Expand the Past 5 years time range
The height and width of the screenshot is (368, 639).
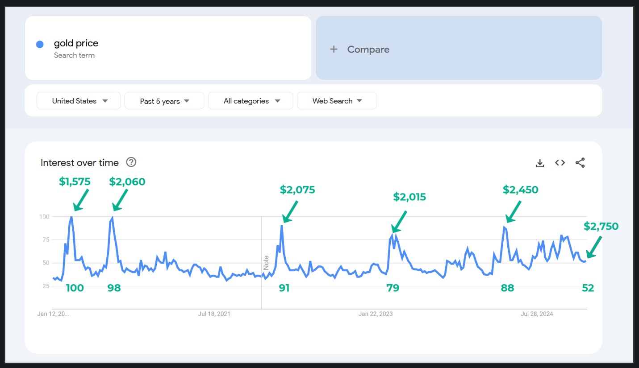(164, 101)
